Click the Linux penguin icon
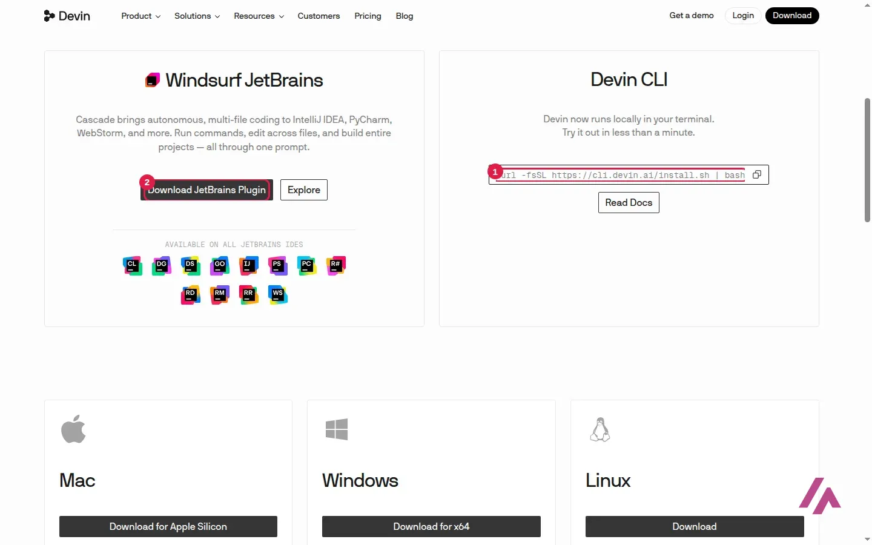Viewport: 872px width, 545px height. pyautogui.click(x=600, y=429)
